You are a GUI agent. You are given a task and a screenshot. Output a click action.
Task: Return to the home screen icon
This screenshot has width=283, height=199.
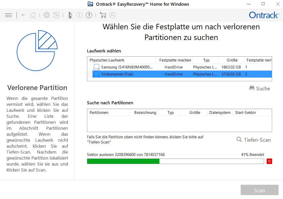point(33,15)
